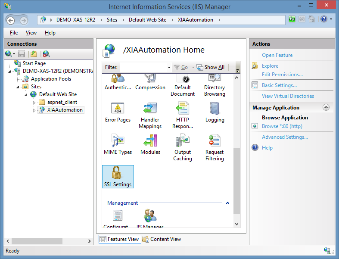
Task: Open the Go button dropdown arrow
Action: tap(193, 67)
